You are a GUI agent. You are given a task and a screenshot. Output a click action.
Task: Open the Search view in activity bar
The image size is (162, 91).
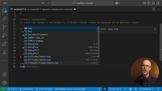(x=4, y=18)
